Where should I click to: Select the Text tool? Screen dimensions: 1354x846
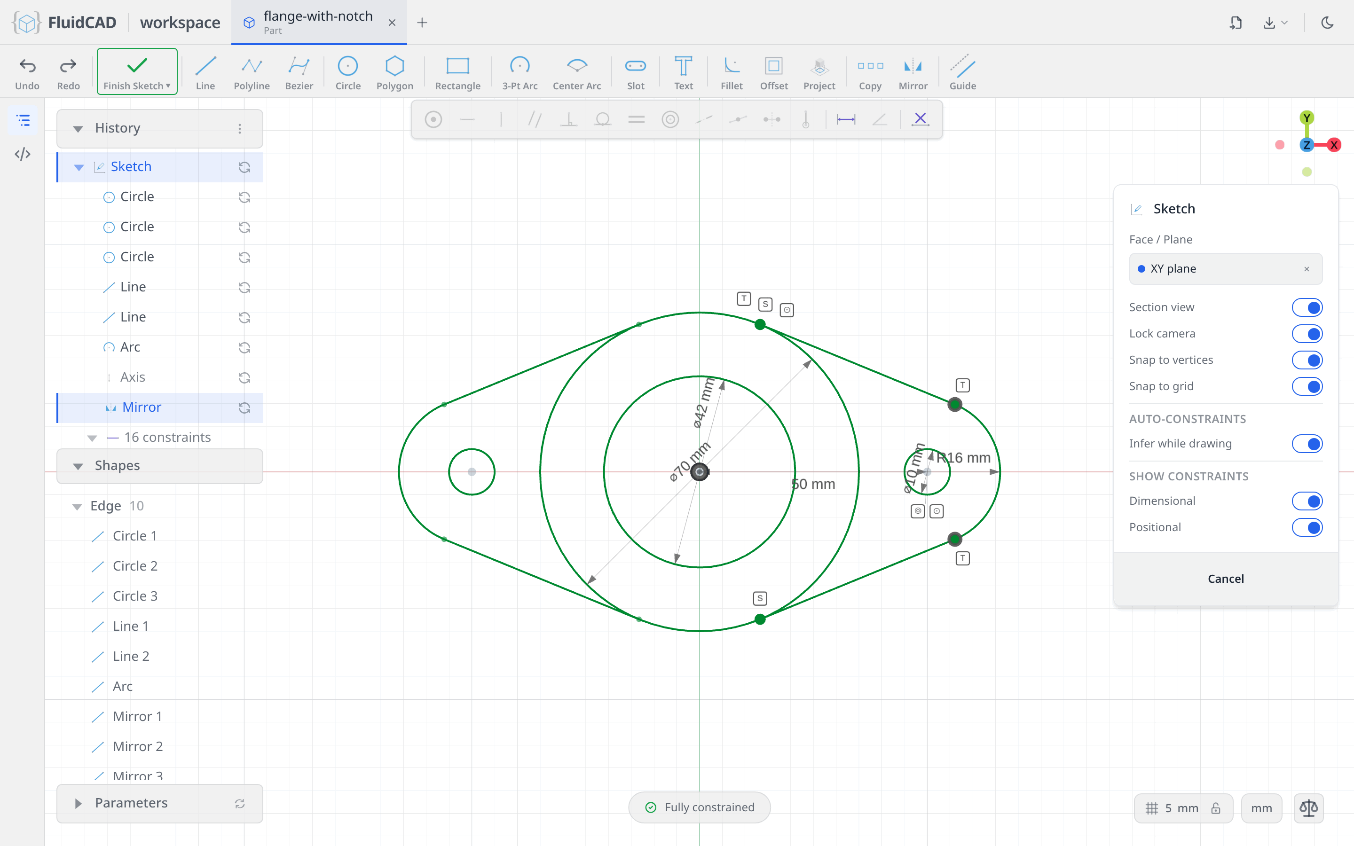coord(683,72)
